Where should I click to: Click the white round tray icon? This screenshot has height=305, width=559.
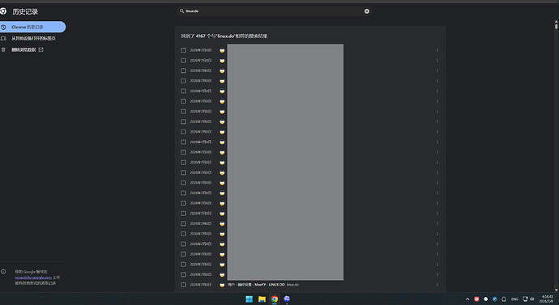(x=485, y=299)
